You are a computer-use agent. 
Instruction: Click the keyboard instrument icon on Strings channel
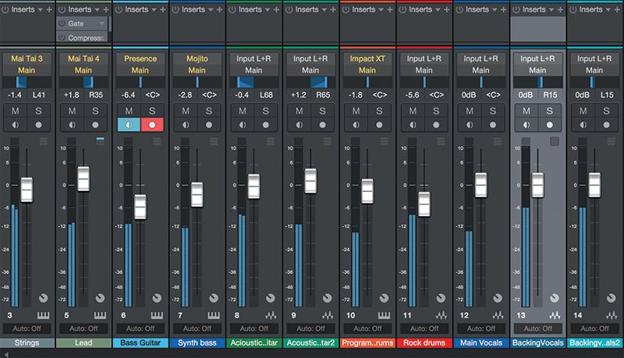click(44, 315)
